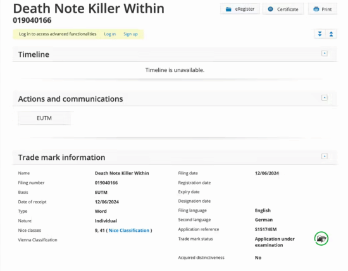
Task: Collapse all sections with double-up arrows
Action: [x=331, y=34]
